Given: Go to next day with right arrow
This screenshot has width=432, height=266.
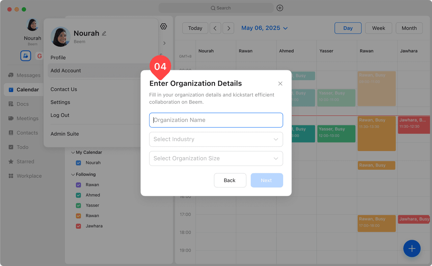Looking at the screenshot, I should 228,28.
